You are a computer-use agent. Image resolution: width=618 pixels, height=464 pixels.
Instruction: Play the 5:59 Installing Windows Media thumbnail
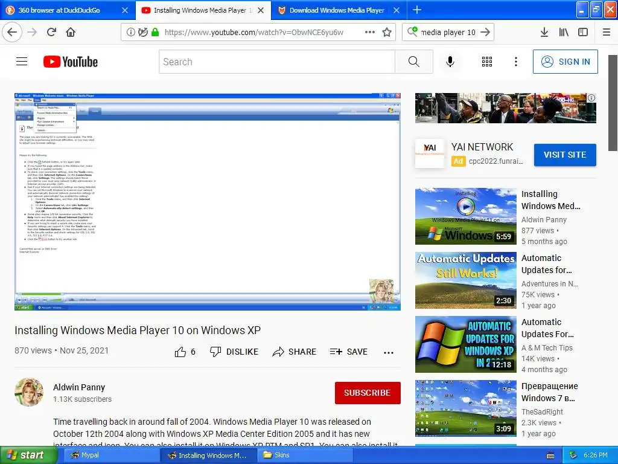pyautogui.click(x=465, y=216)
